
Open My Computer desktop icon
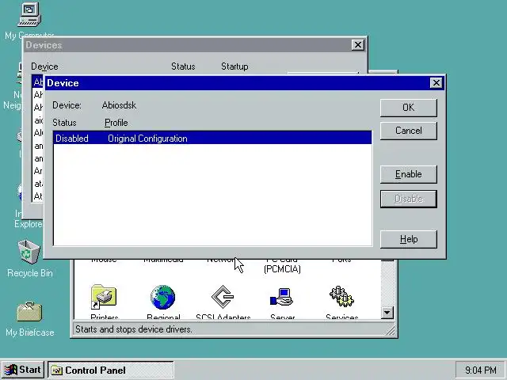(x=29, y=14)
